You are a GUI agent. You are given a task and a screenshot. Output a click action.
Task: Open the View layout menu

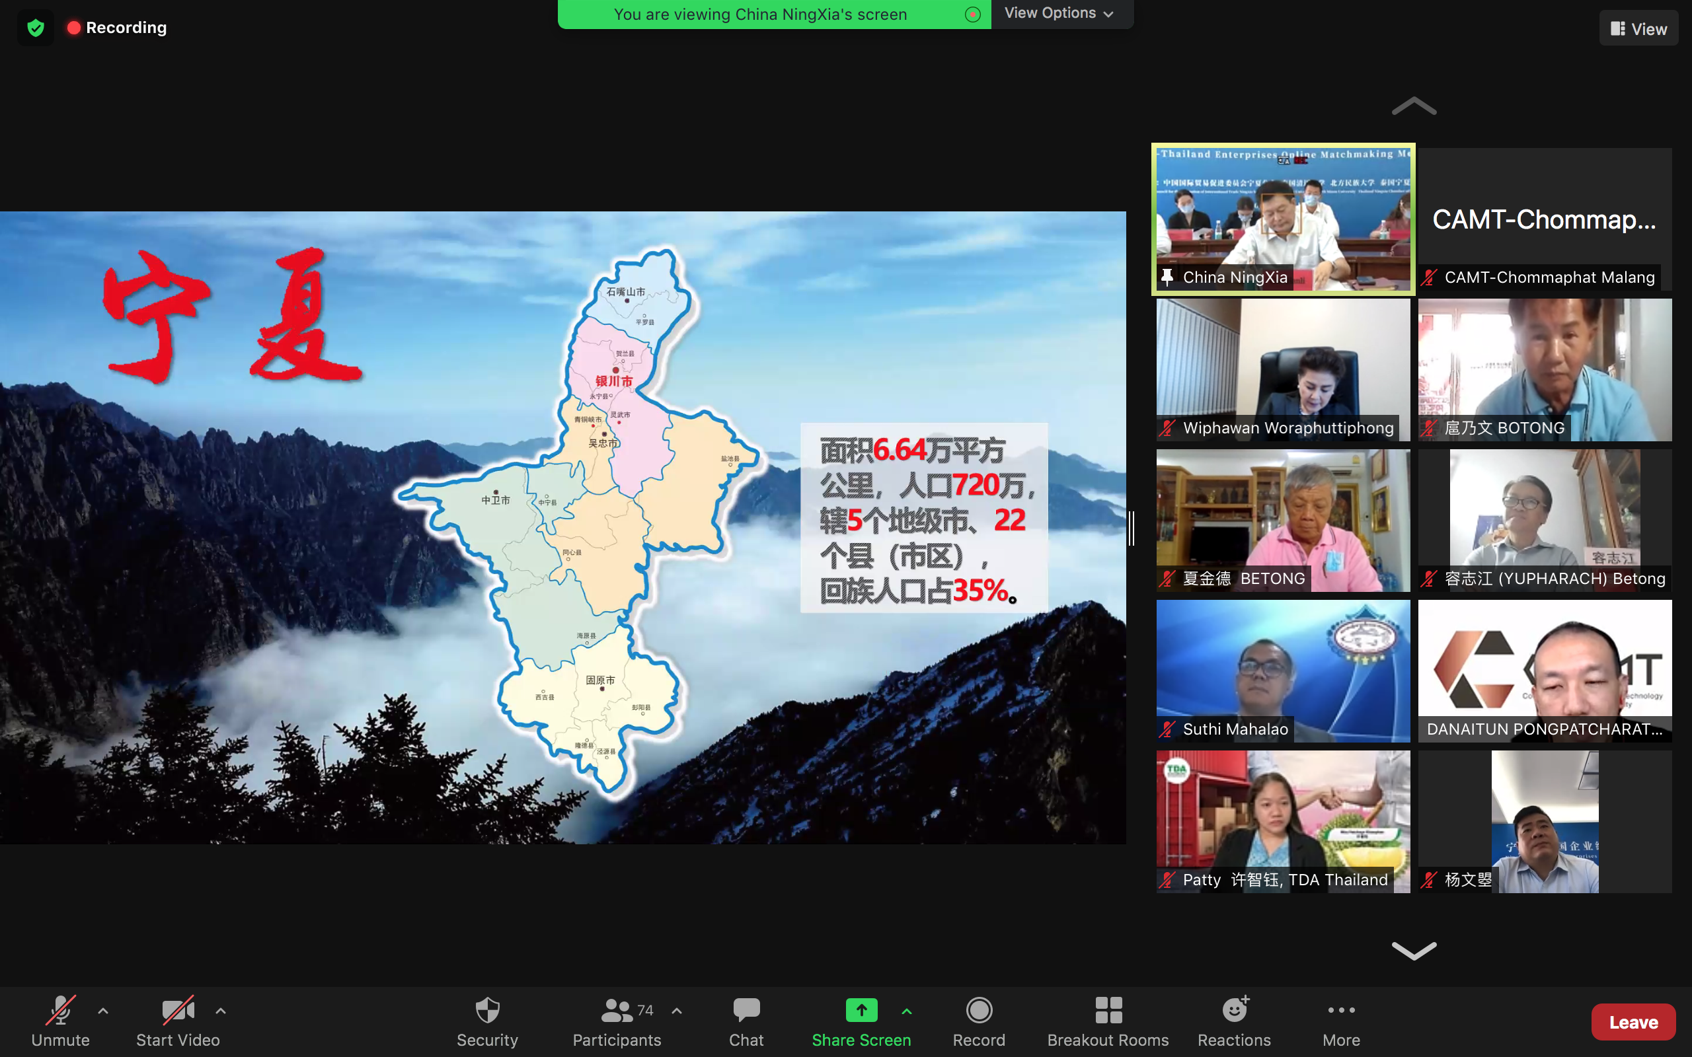1638,28
